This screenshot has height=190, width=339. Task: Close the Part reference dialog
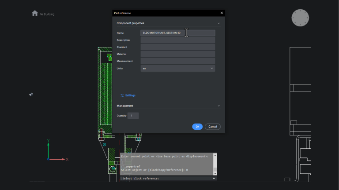point(222,13)
